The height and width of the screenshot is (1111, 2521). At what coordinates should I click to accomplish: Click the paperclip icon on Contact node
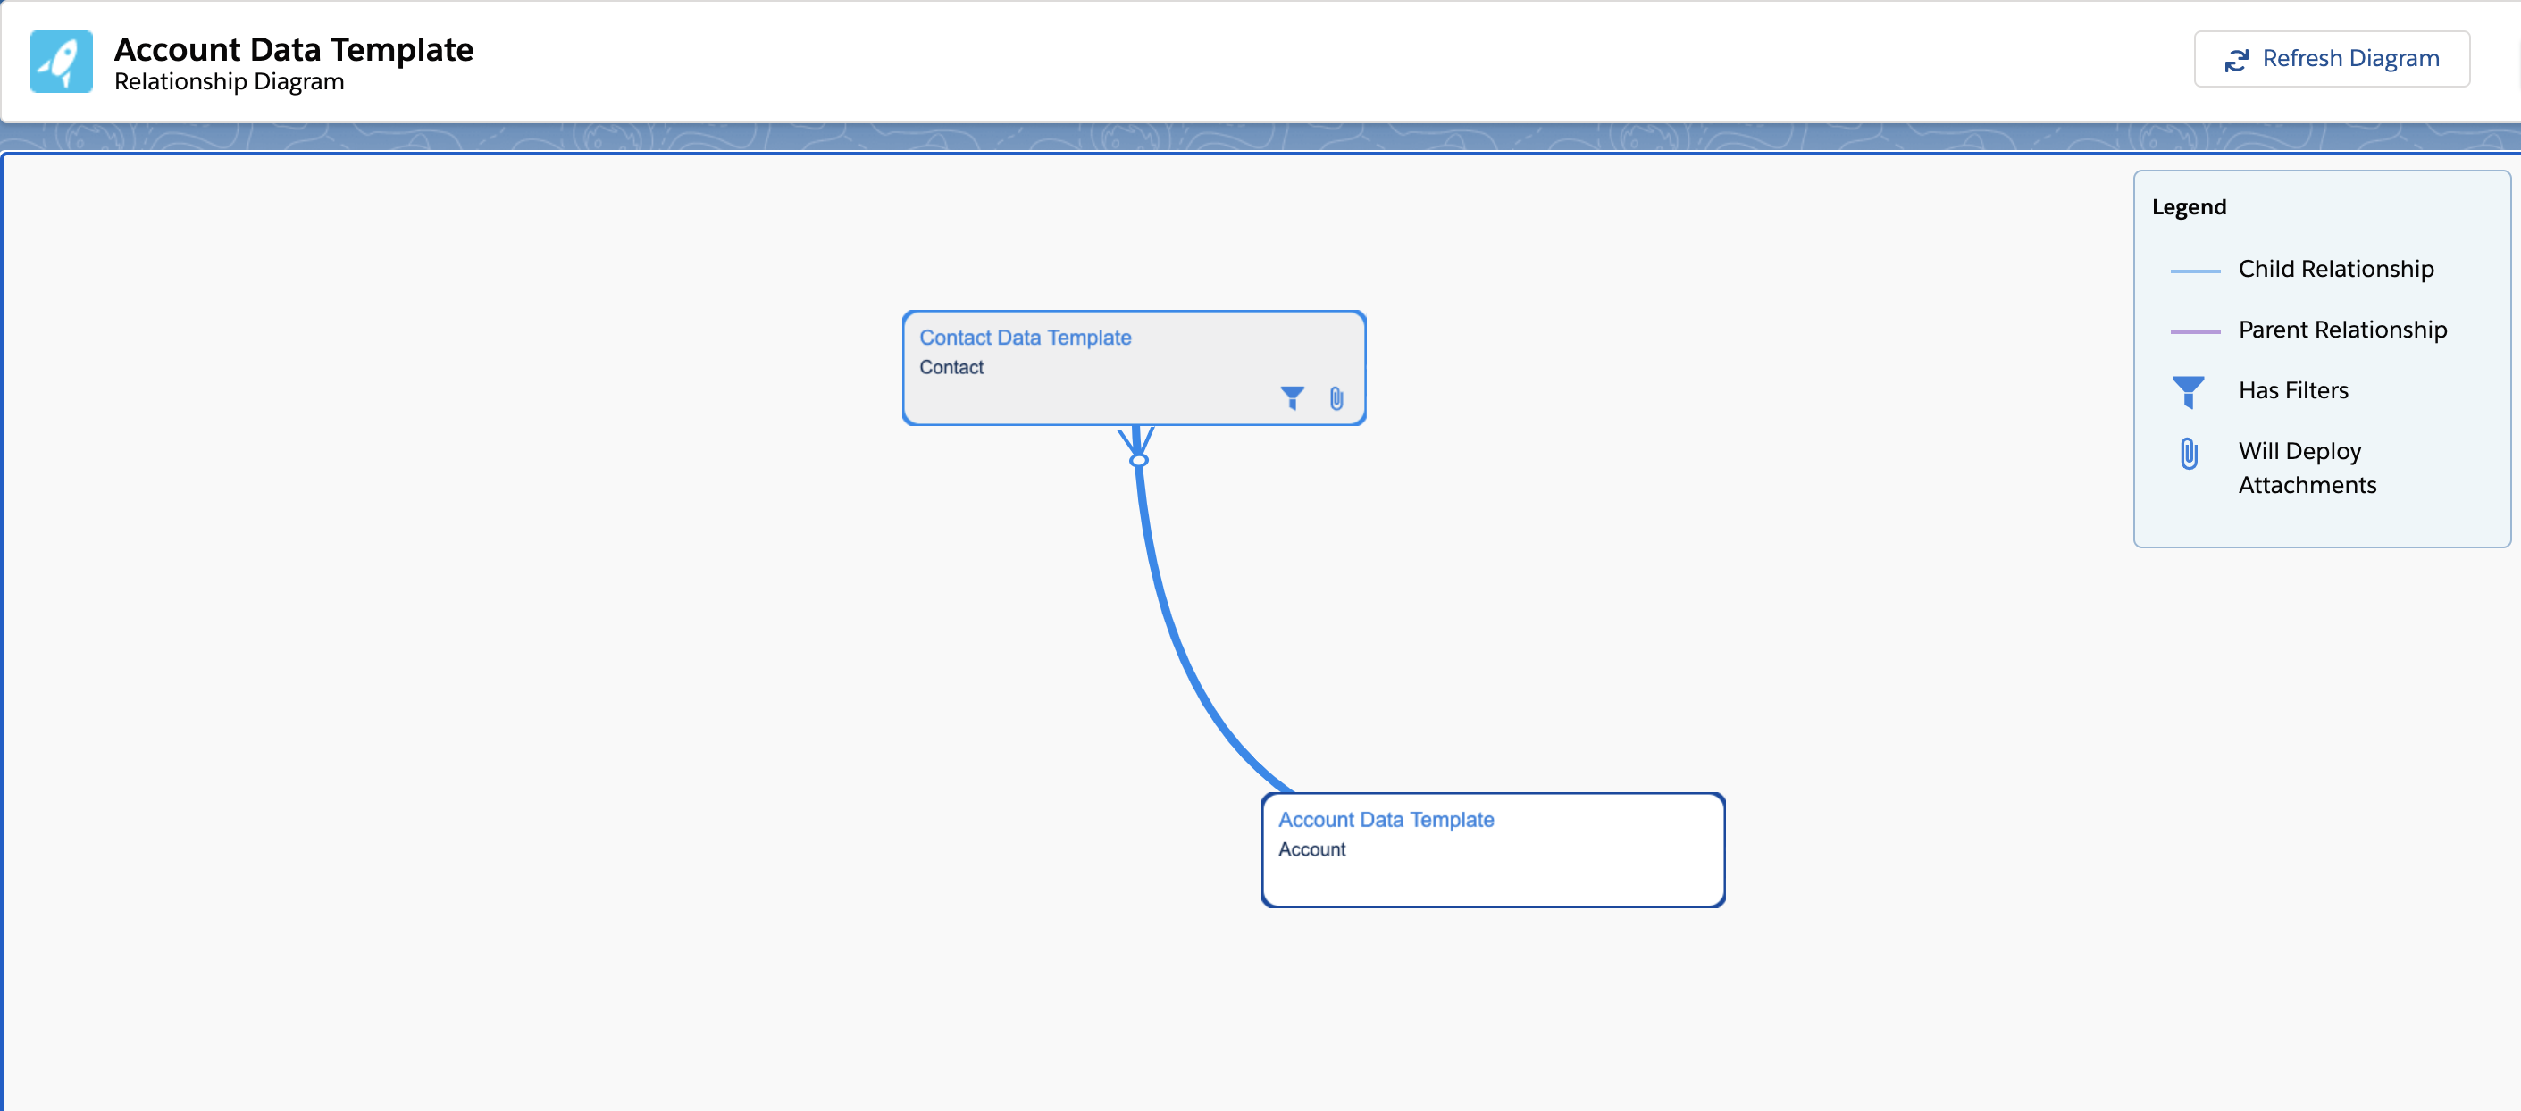tap(1336, 398)
